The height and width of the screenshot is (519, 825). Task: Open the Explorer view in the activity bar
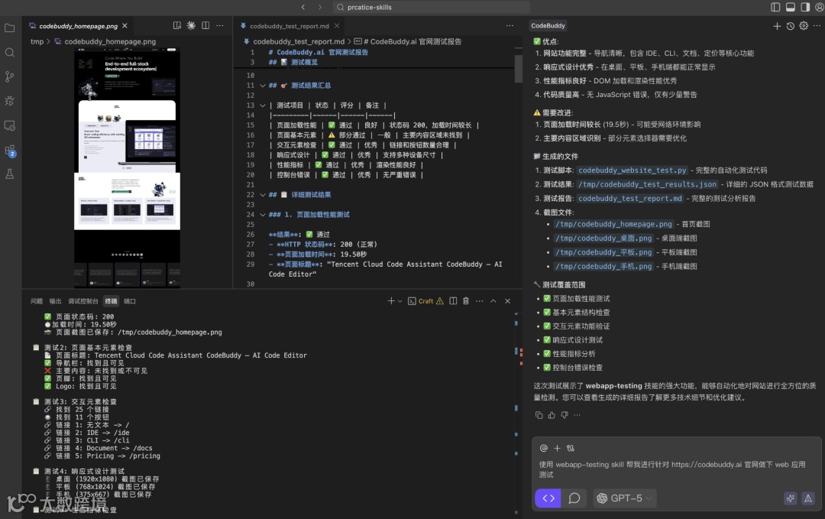[x=9, y=28]
